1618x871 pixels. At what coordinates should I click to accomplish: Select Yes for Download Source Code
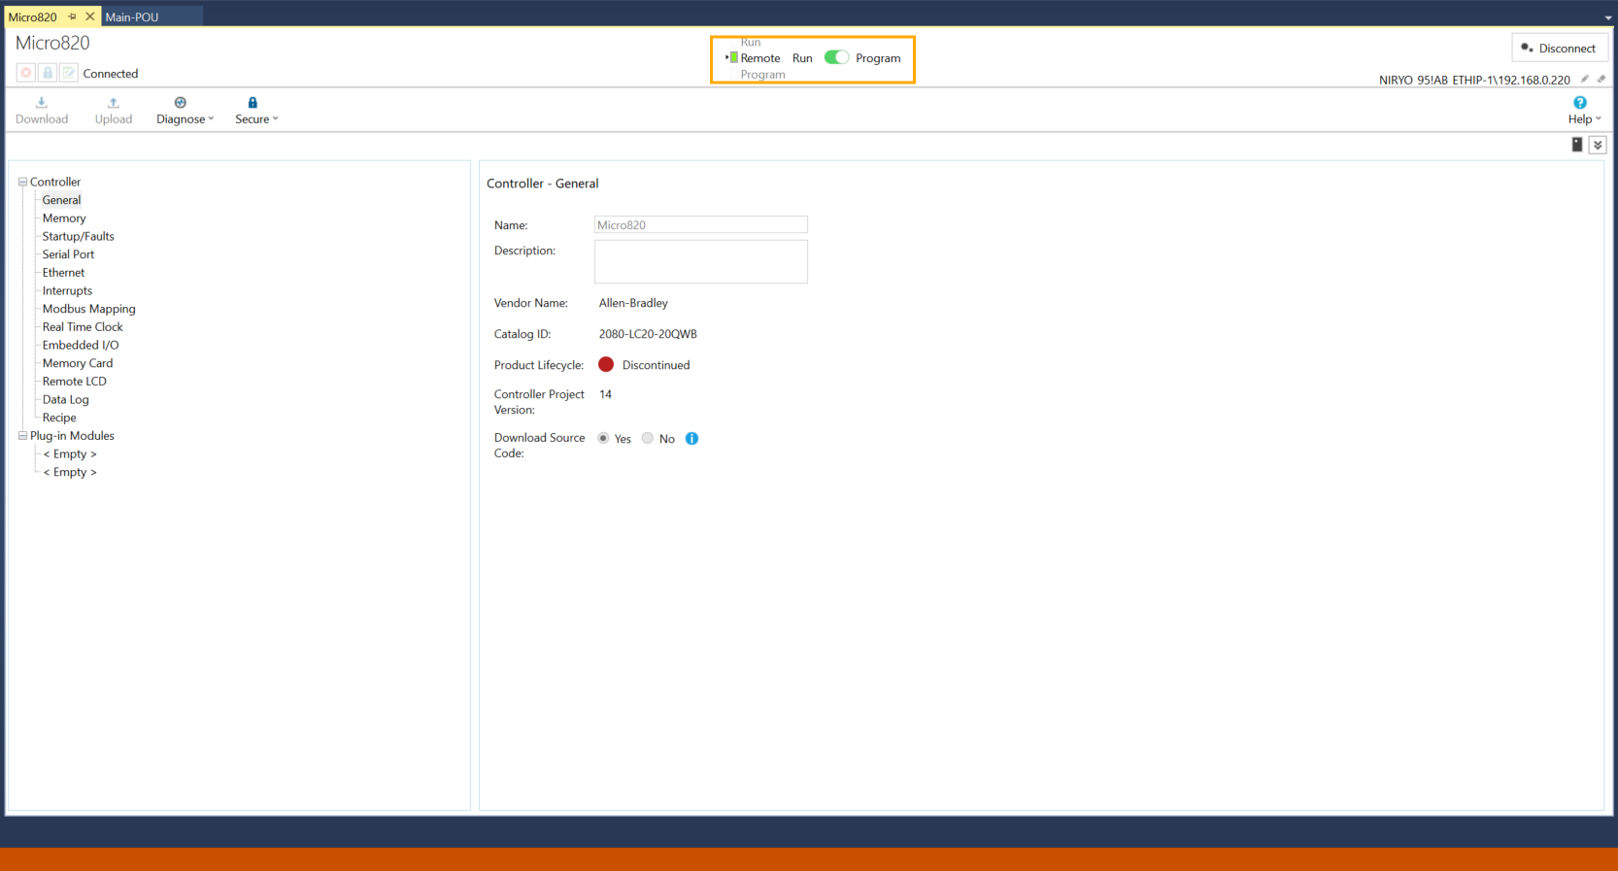(x=603, y=439)
